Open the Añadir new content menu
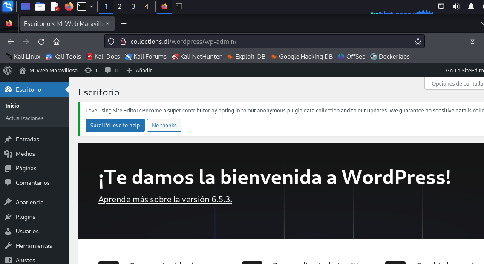Viewport: 484px width, 264px height. (139, 70)
